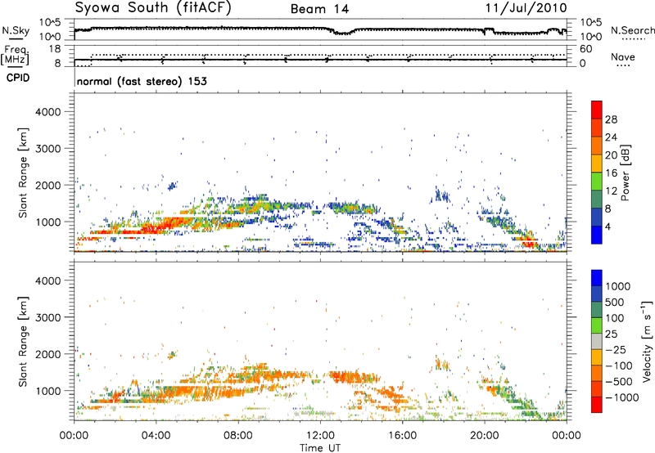Click 'Slant Range [km]' label of power panel

point(23,173)
